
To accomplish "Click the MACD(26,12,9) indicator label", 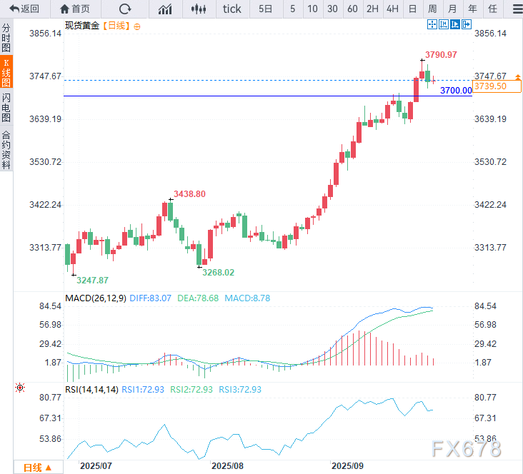I will coord(96,298).
